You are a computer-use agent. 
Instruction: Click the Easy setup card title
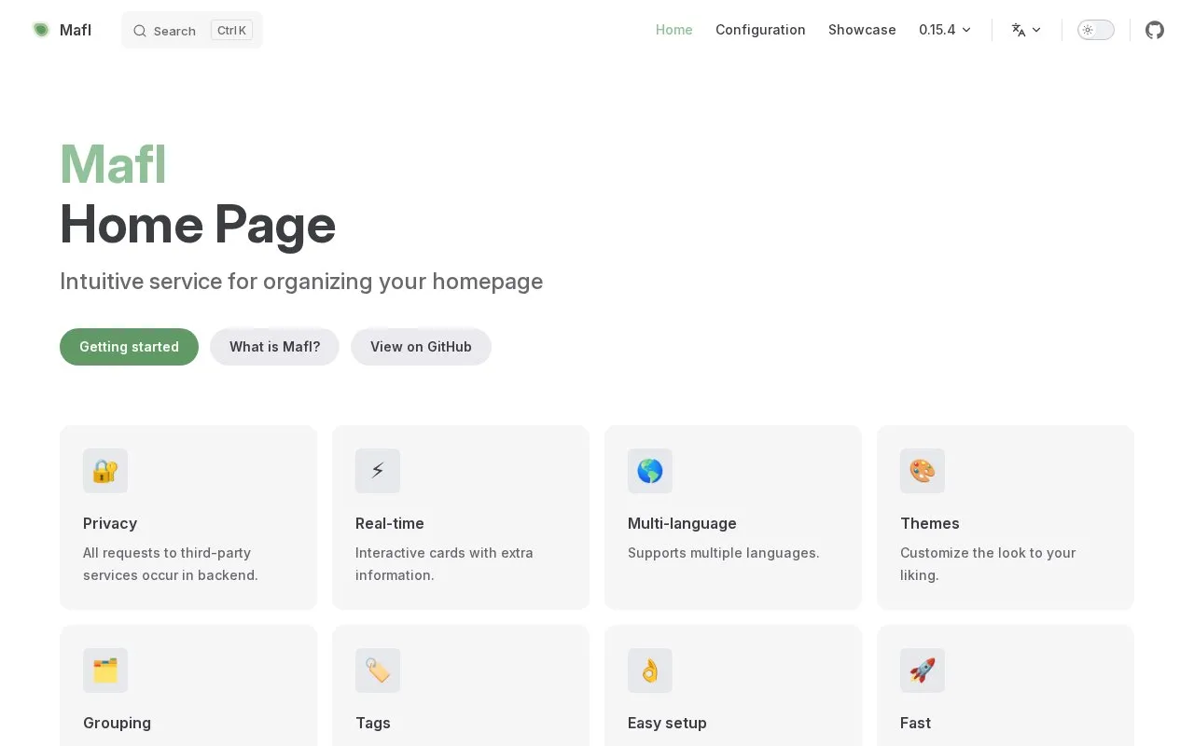pyautogui.click(x=667, y=723)
